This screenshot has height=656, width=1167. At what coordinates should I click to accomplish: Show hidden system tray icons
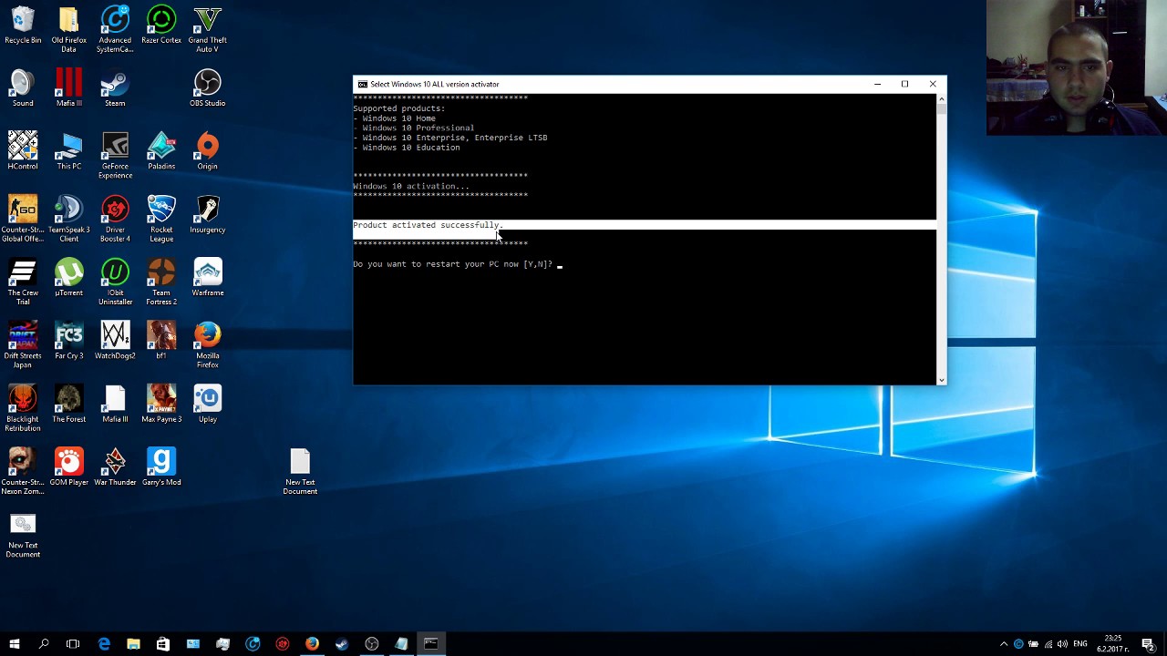coord(1004,644)
